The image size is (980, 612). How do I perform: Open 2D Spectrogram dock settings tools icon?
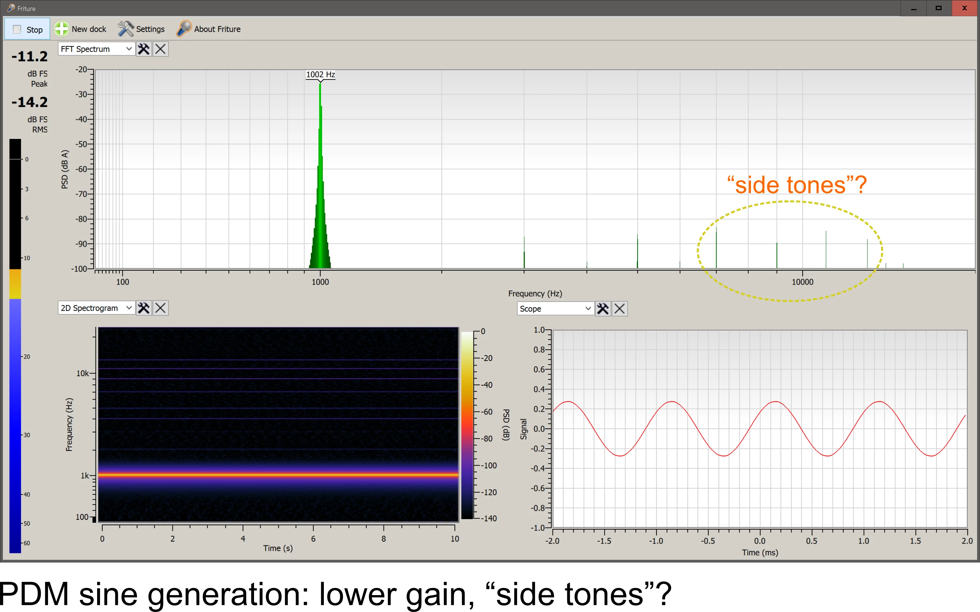click(x=144, y=308)
